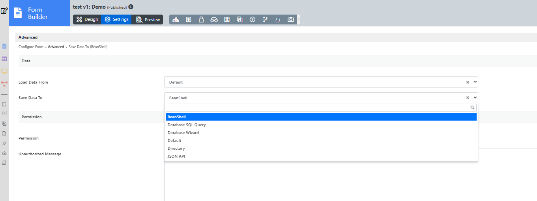The width and height of the screenshot is (537, 201).
Task: Click the table grid icon in the toolbar
Action: click(x=227, y=20)
